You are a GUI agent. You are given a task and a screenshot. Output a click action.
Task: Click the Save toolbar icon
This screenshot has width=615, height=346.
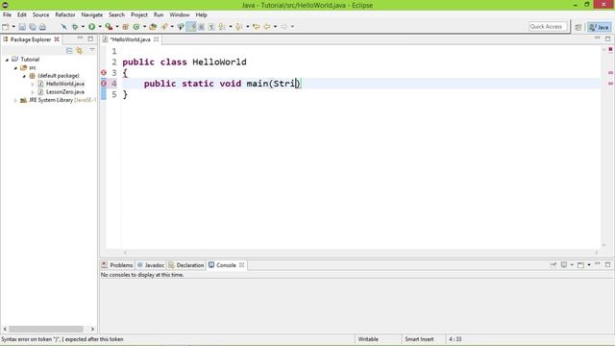click(22, 27)
